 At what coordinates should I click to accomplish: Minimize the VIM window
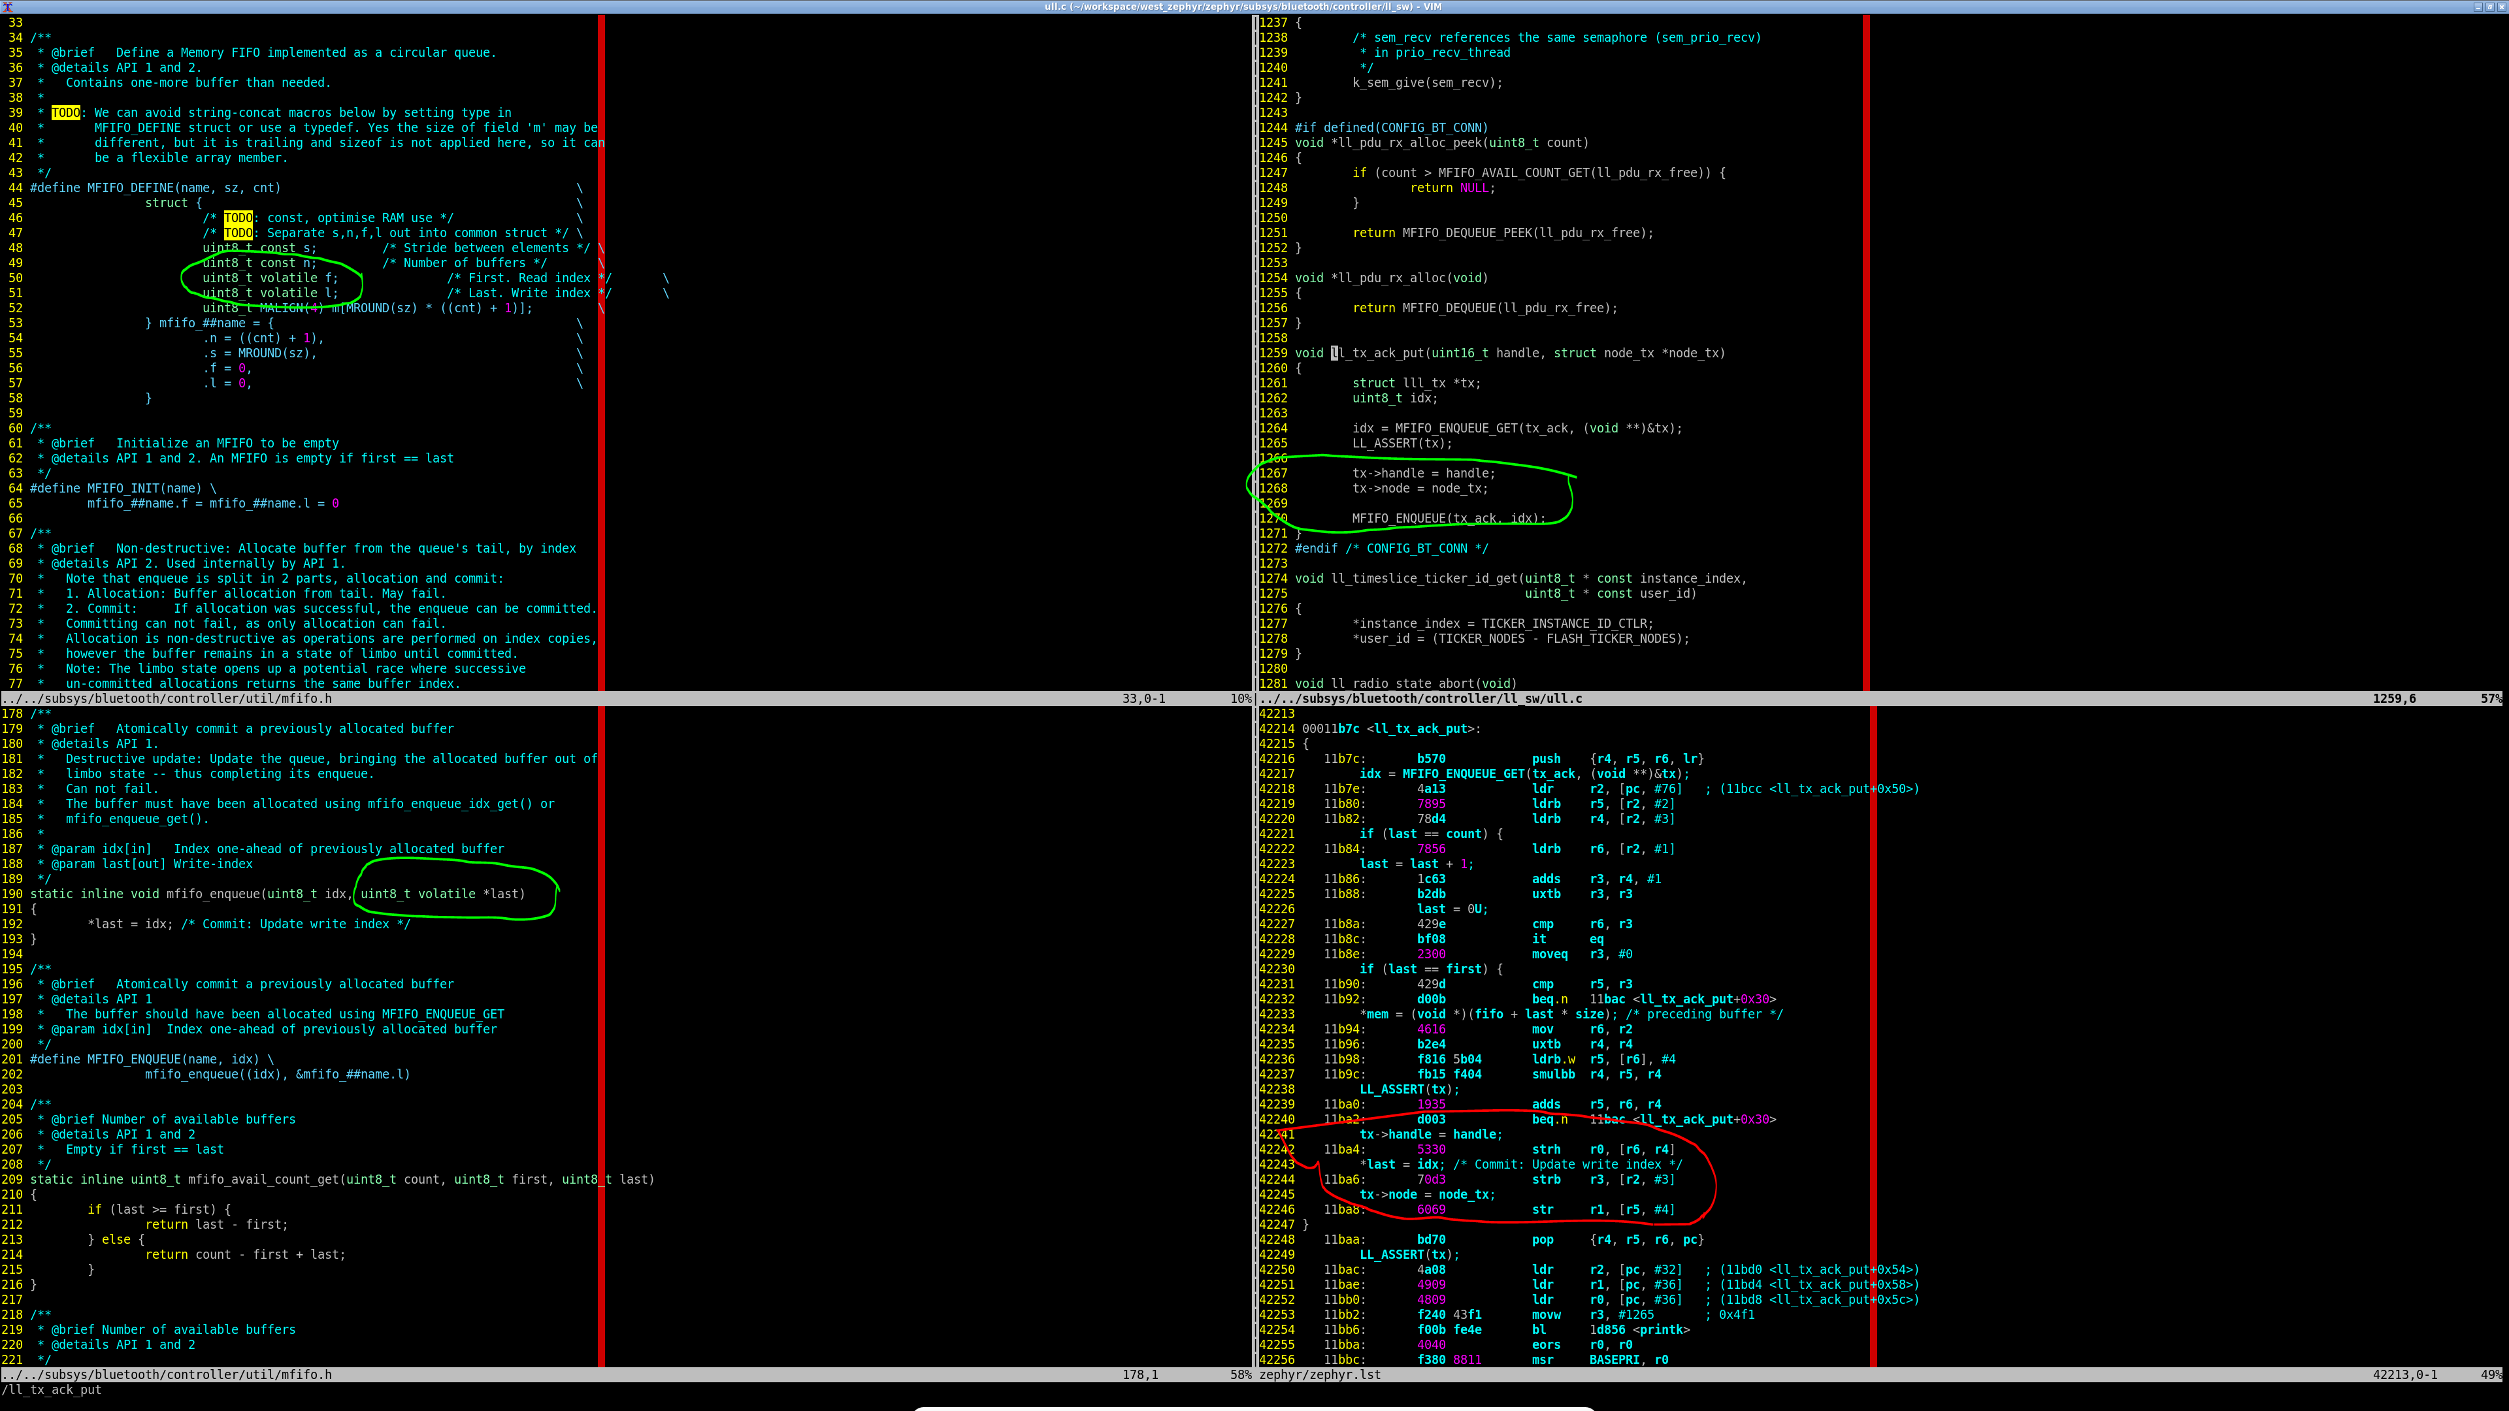(2479, 6)
